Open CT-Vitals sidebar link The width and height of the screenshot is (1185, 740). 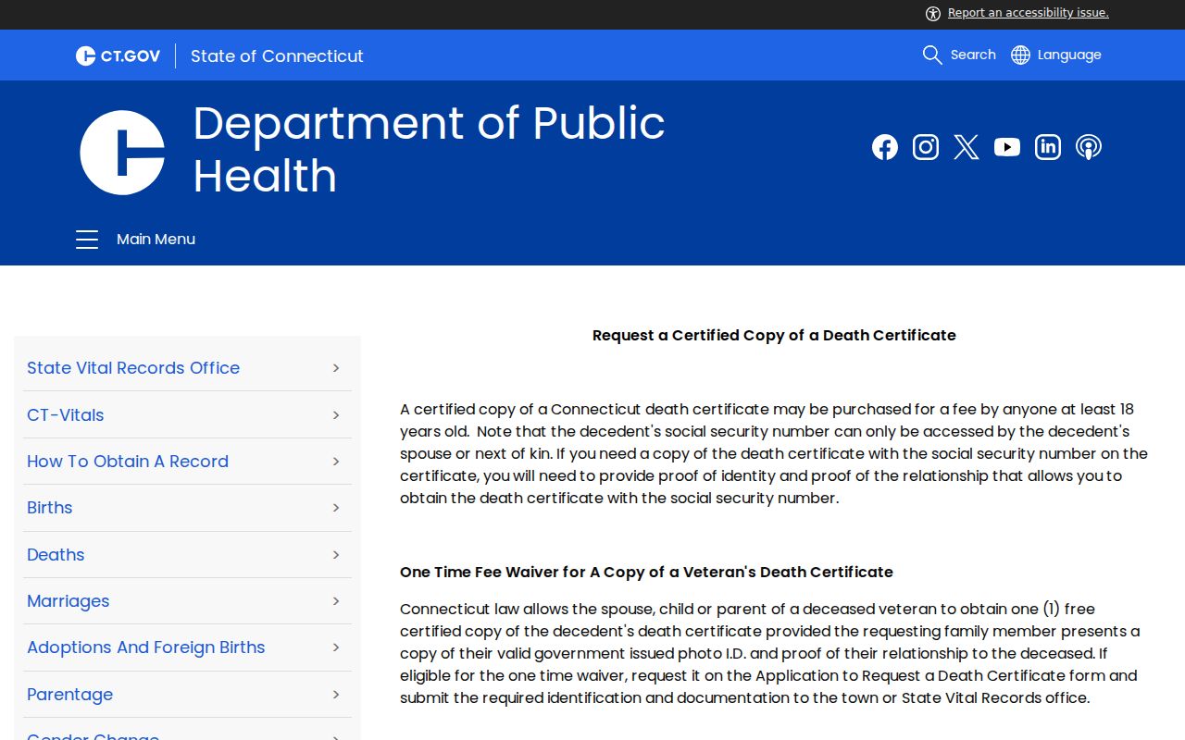66,415
